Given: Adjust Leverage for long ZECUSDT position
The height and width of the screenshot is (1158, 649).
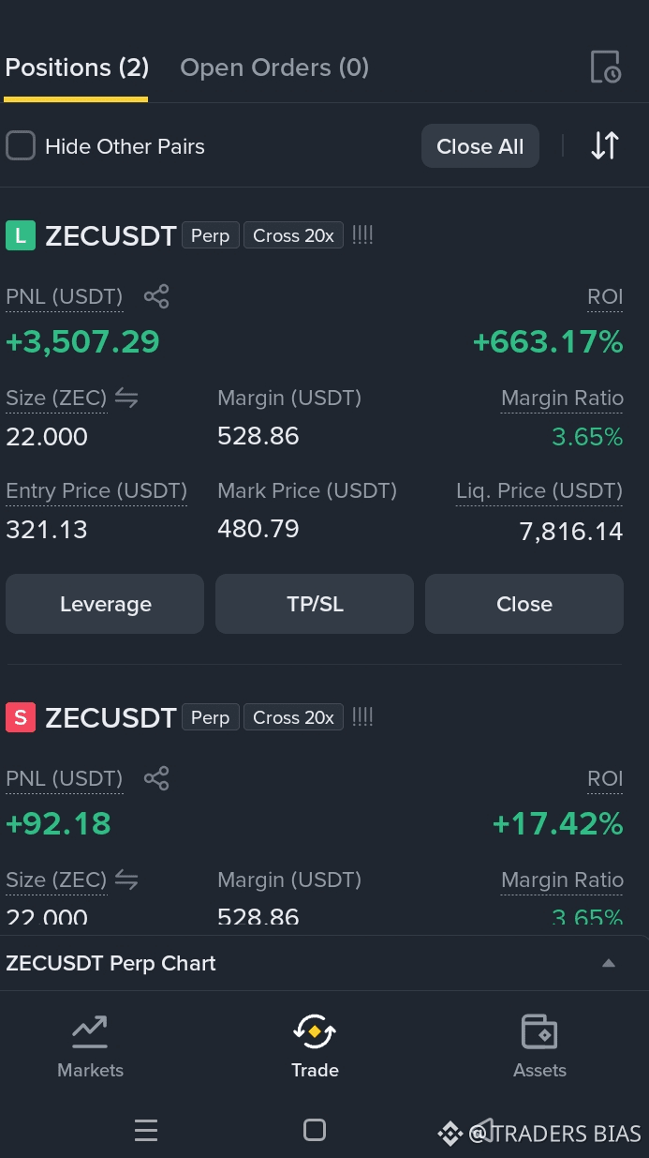Looking at the screenshot, I should click(105, 604).
